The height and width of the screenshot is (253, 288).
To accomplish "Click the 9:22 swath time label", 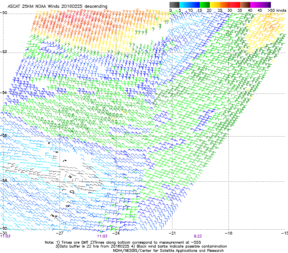I will point(198,236).
